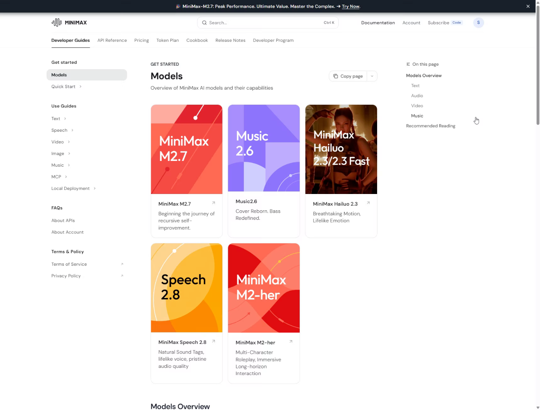
Task: Jump to Audio in page outline
Action: click(417, 96)
